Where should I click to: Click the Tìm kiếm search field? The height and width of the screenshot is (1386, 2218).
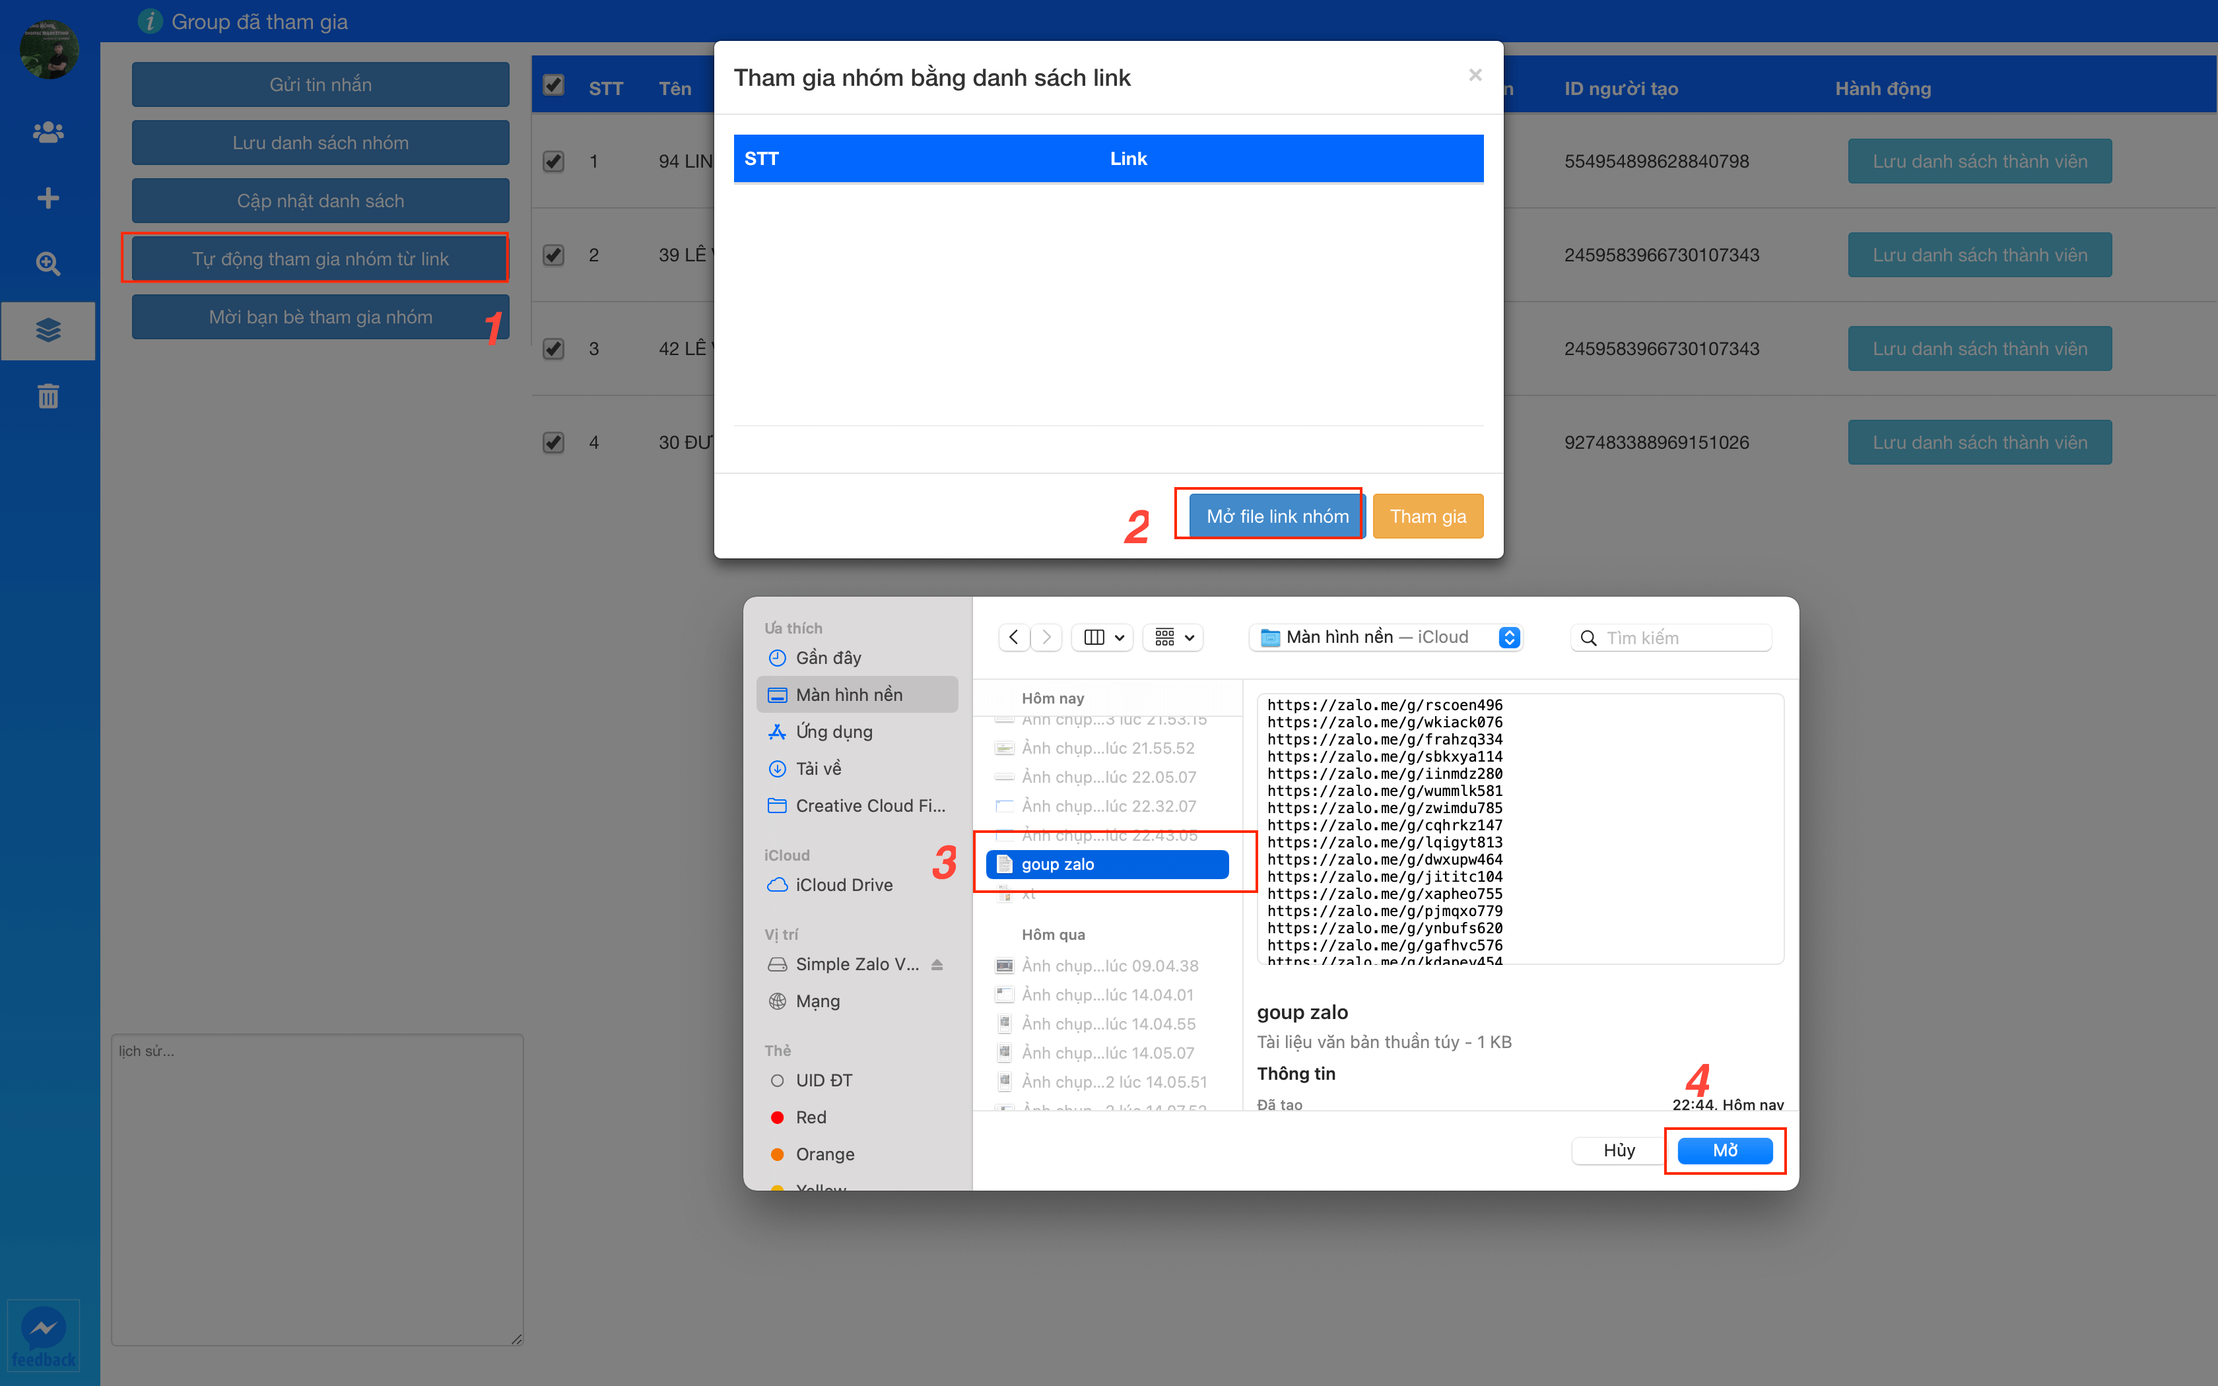point(1671,638)
